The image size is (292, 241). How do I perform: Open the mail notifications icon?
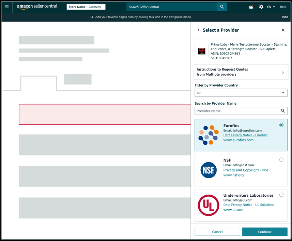251,7
